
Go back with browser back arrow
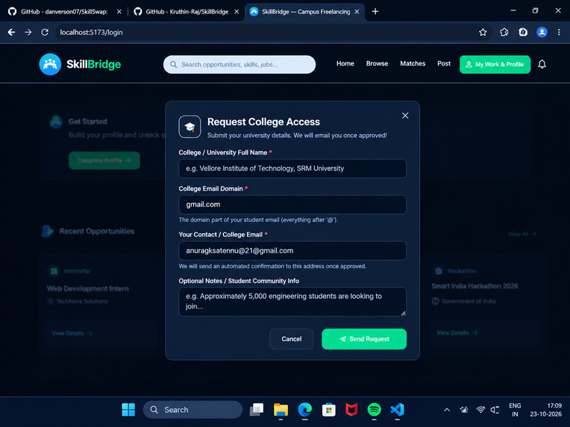pyautogui.click(x=11, y=32)
